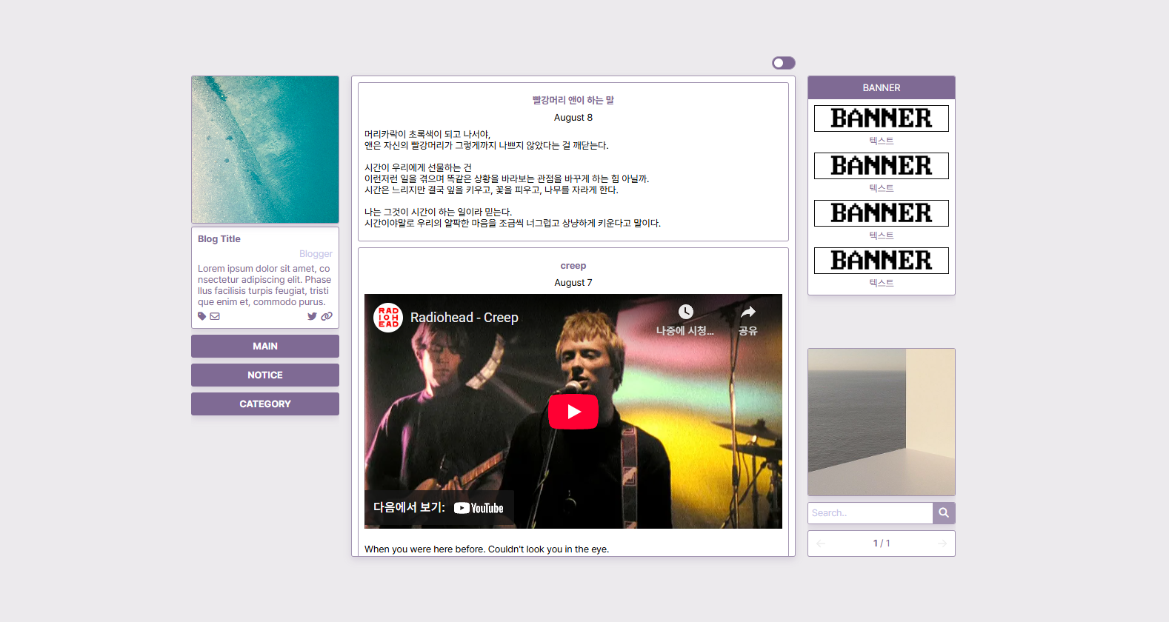
Task: Click the fourth BANNER image
Action: (882, 261)
